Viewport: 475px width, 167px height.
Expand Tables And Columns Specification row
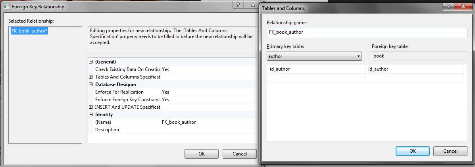pyautogui.click(x=90, y=77)
